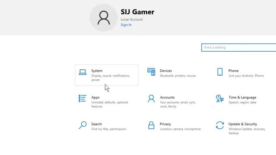Open Devices keyboard and speaker icon

coord(151,72)
